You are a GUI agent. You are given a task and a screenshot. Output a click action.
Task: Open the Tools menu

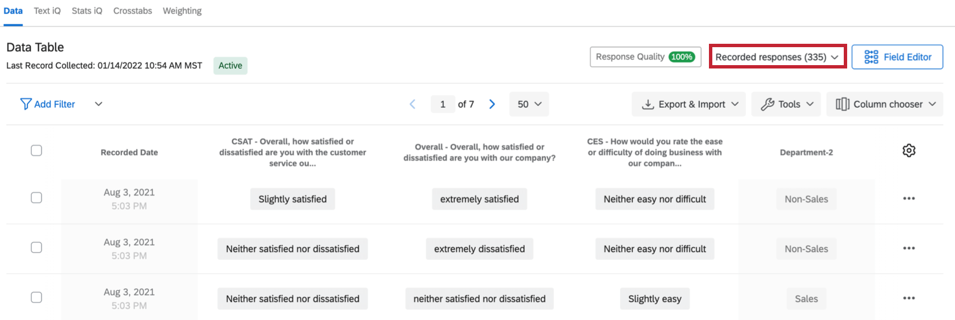[786, 104]
